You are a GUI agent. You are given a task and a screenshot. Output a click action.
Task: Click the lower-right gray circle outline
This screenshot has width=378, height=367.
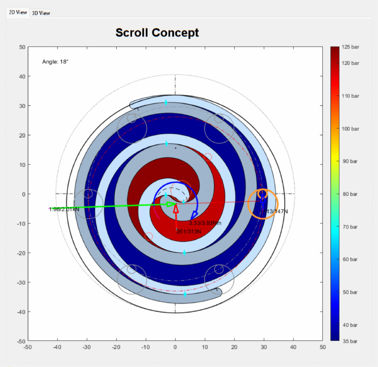[219, 280]
